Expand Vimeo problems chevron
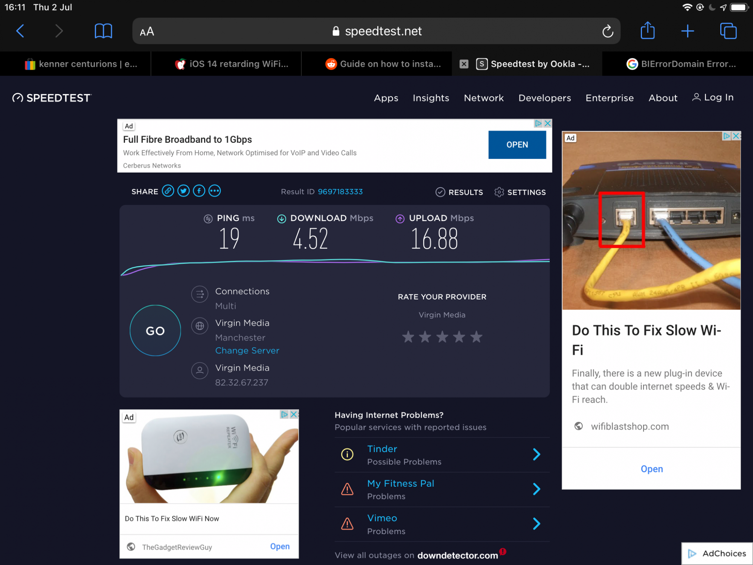Screen dimensions: 753x565 [537, 524]
